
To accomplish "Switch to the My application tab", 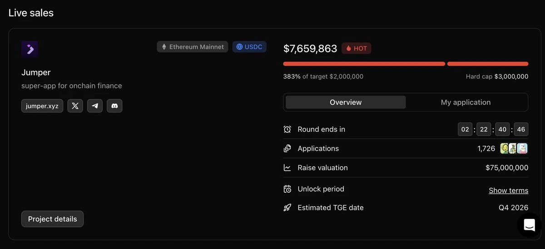I will pyautogui.click(x=466, y=102).
